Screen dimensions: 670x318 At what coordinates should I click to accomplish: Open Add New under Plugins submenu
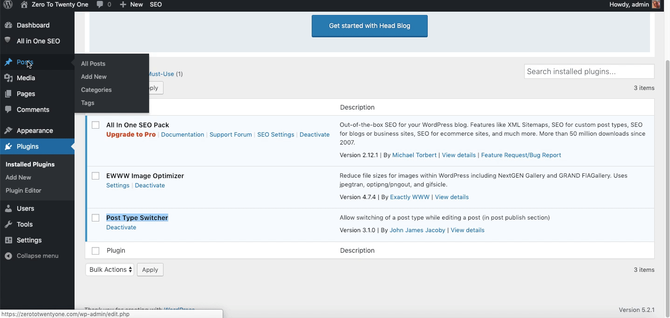(x=18, y=177)
